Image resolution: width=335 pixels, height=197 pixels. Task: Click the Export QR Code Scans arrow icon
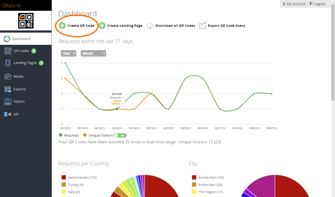click(x=203, y=26)
